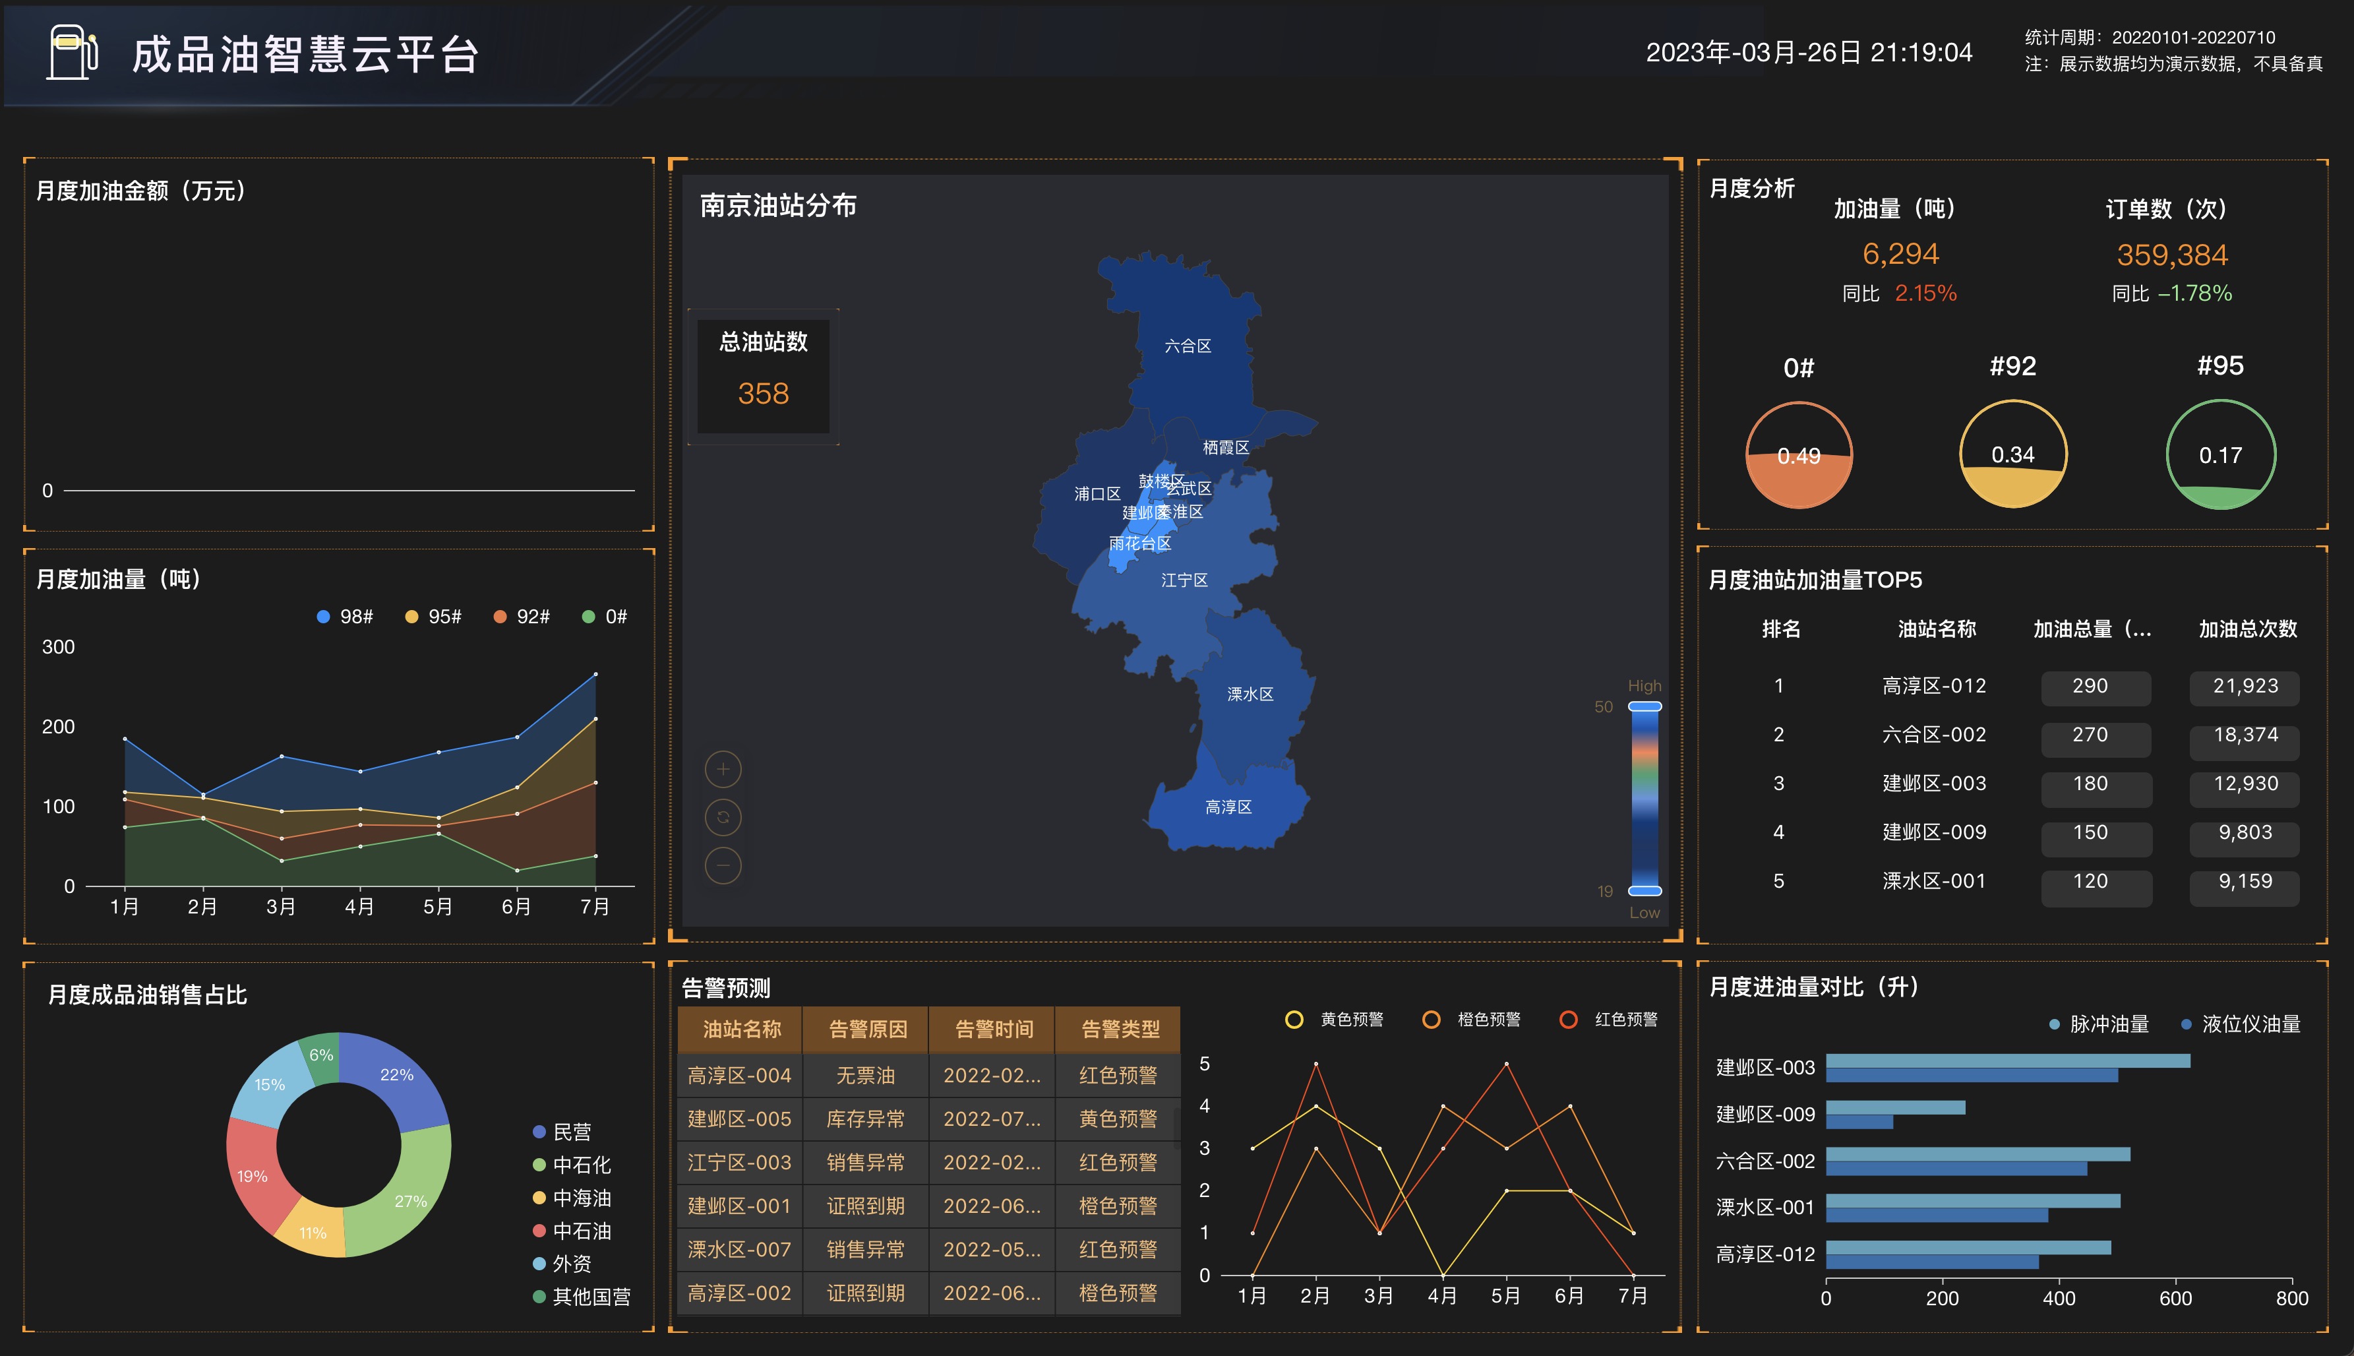Screen dimensions: 2354x1356
Task: Reset the map view with refresh icon
Action: pyautogui.click(x=723, y=818)
